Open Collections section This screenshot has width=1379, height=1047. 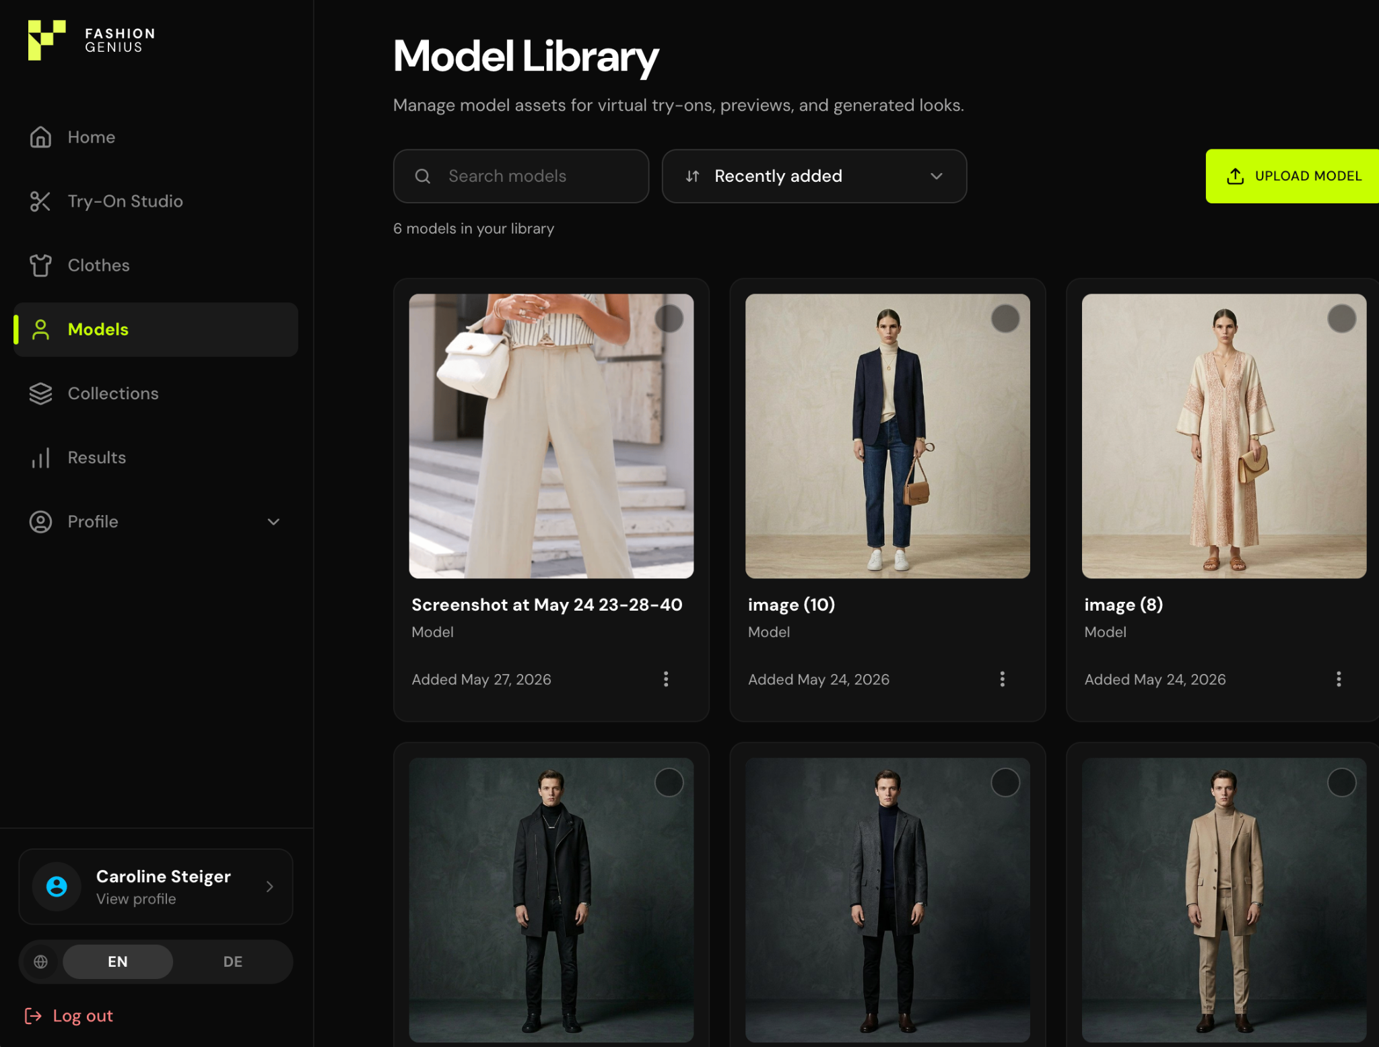tap(156, 393)
